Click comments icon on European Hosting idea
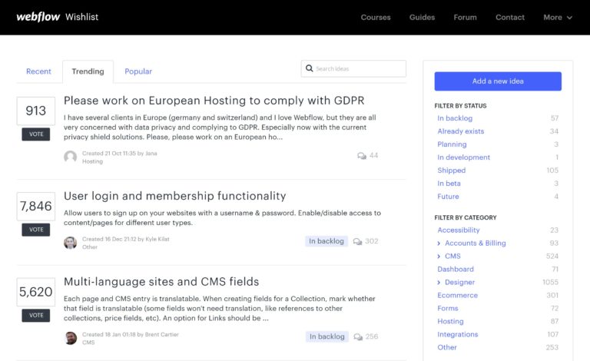Image resolution: width=590 pixels, height=361 pixels. tap(362, 156)
